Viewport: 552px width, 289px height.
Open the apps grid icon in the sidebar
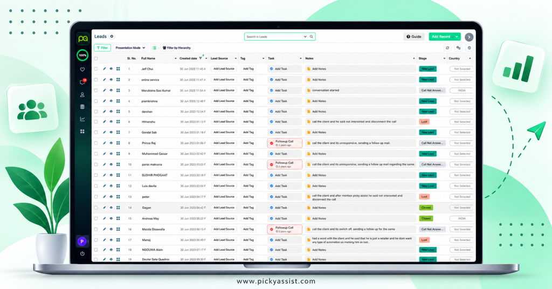[82, 132]
